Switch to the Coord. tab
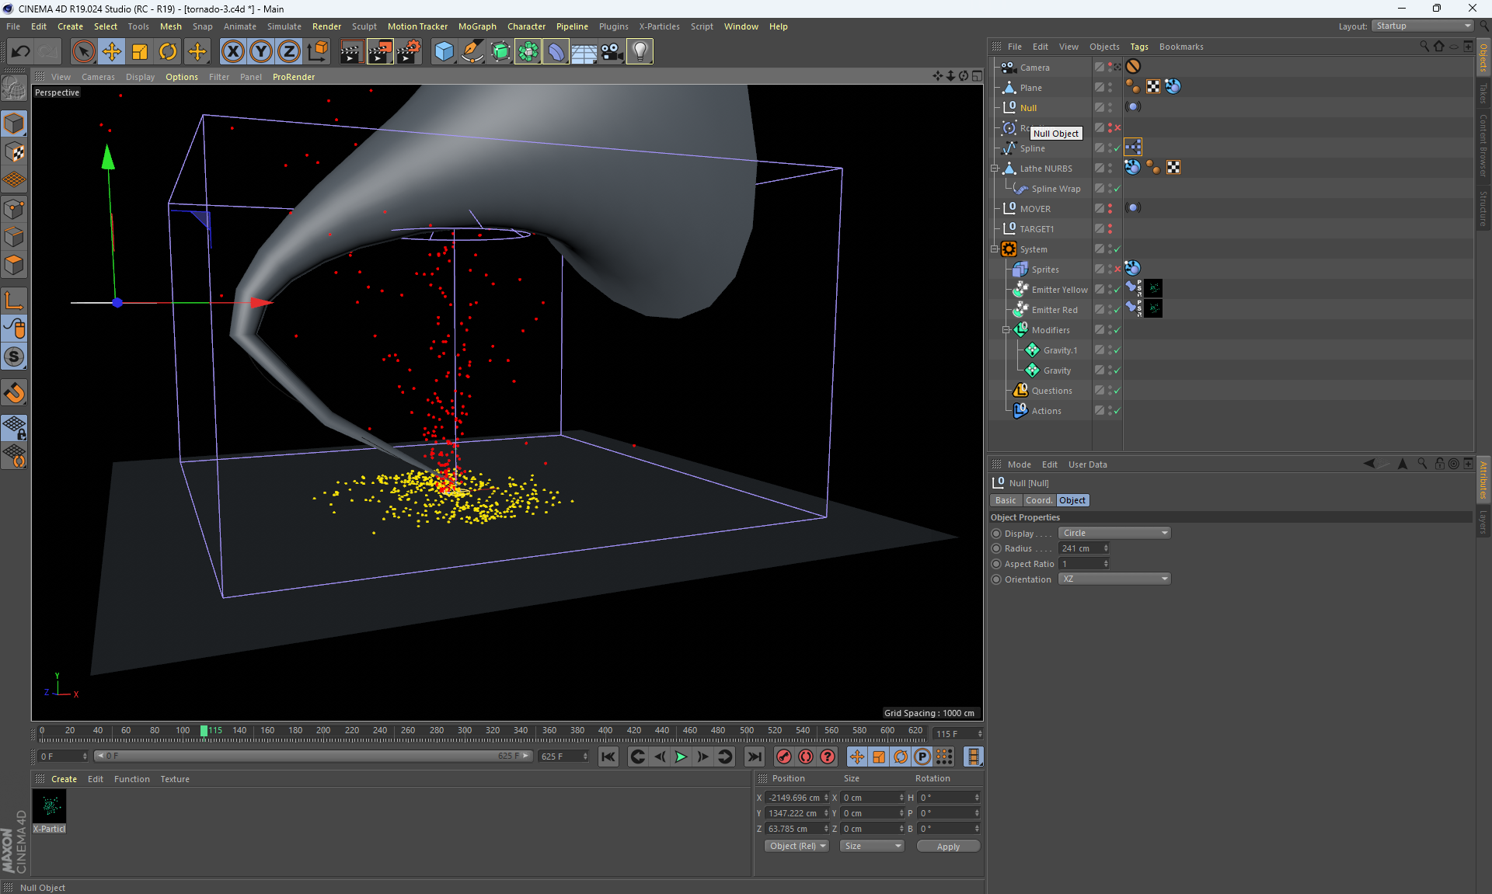The width and height of the screenshot is (1492, 894). (1038, 500)
